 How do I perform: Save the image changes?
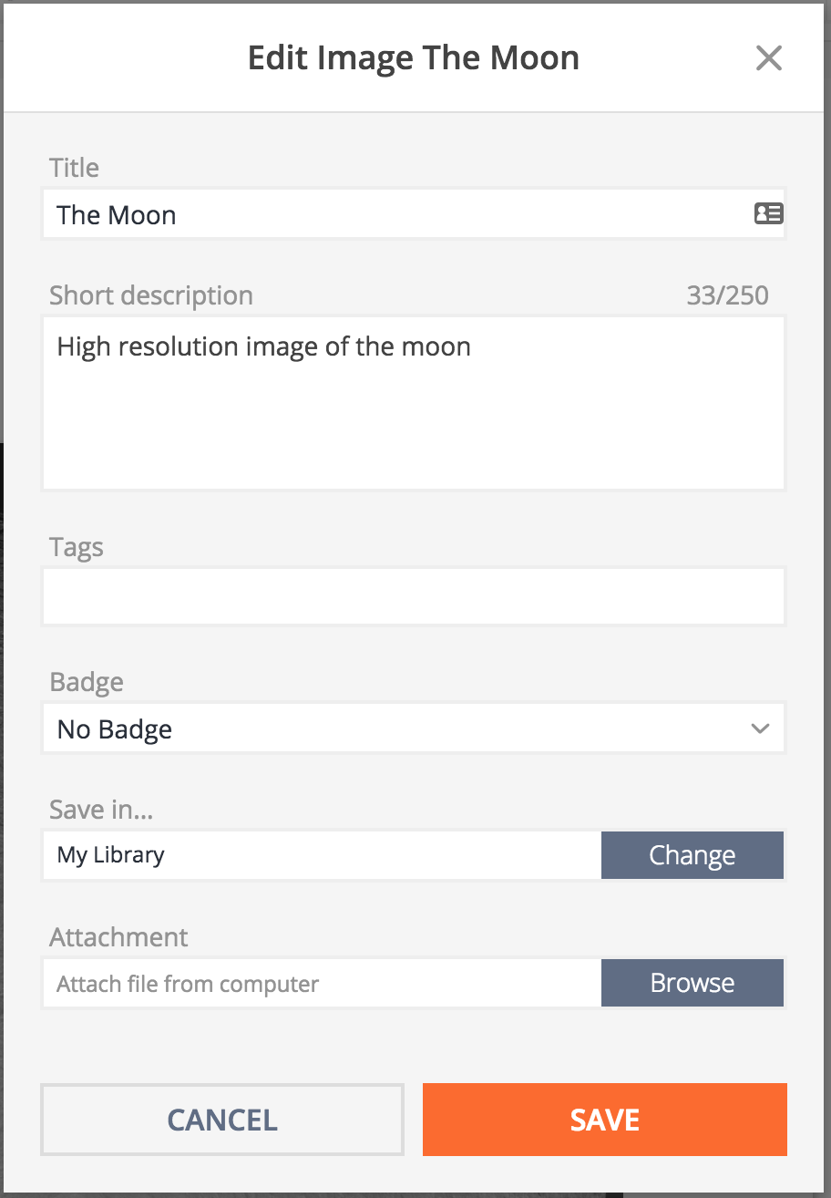coord(604,1120)
